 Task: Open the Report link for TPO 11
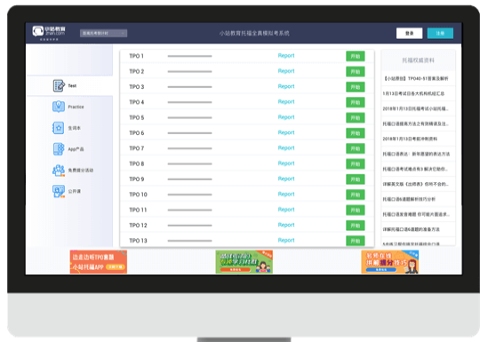pyautogui.click(x=286, y=210)
